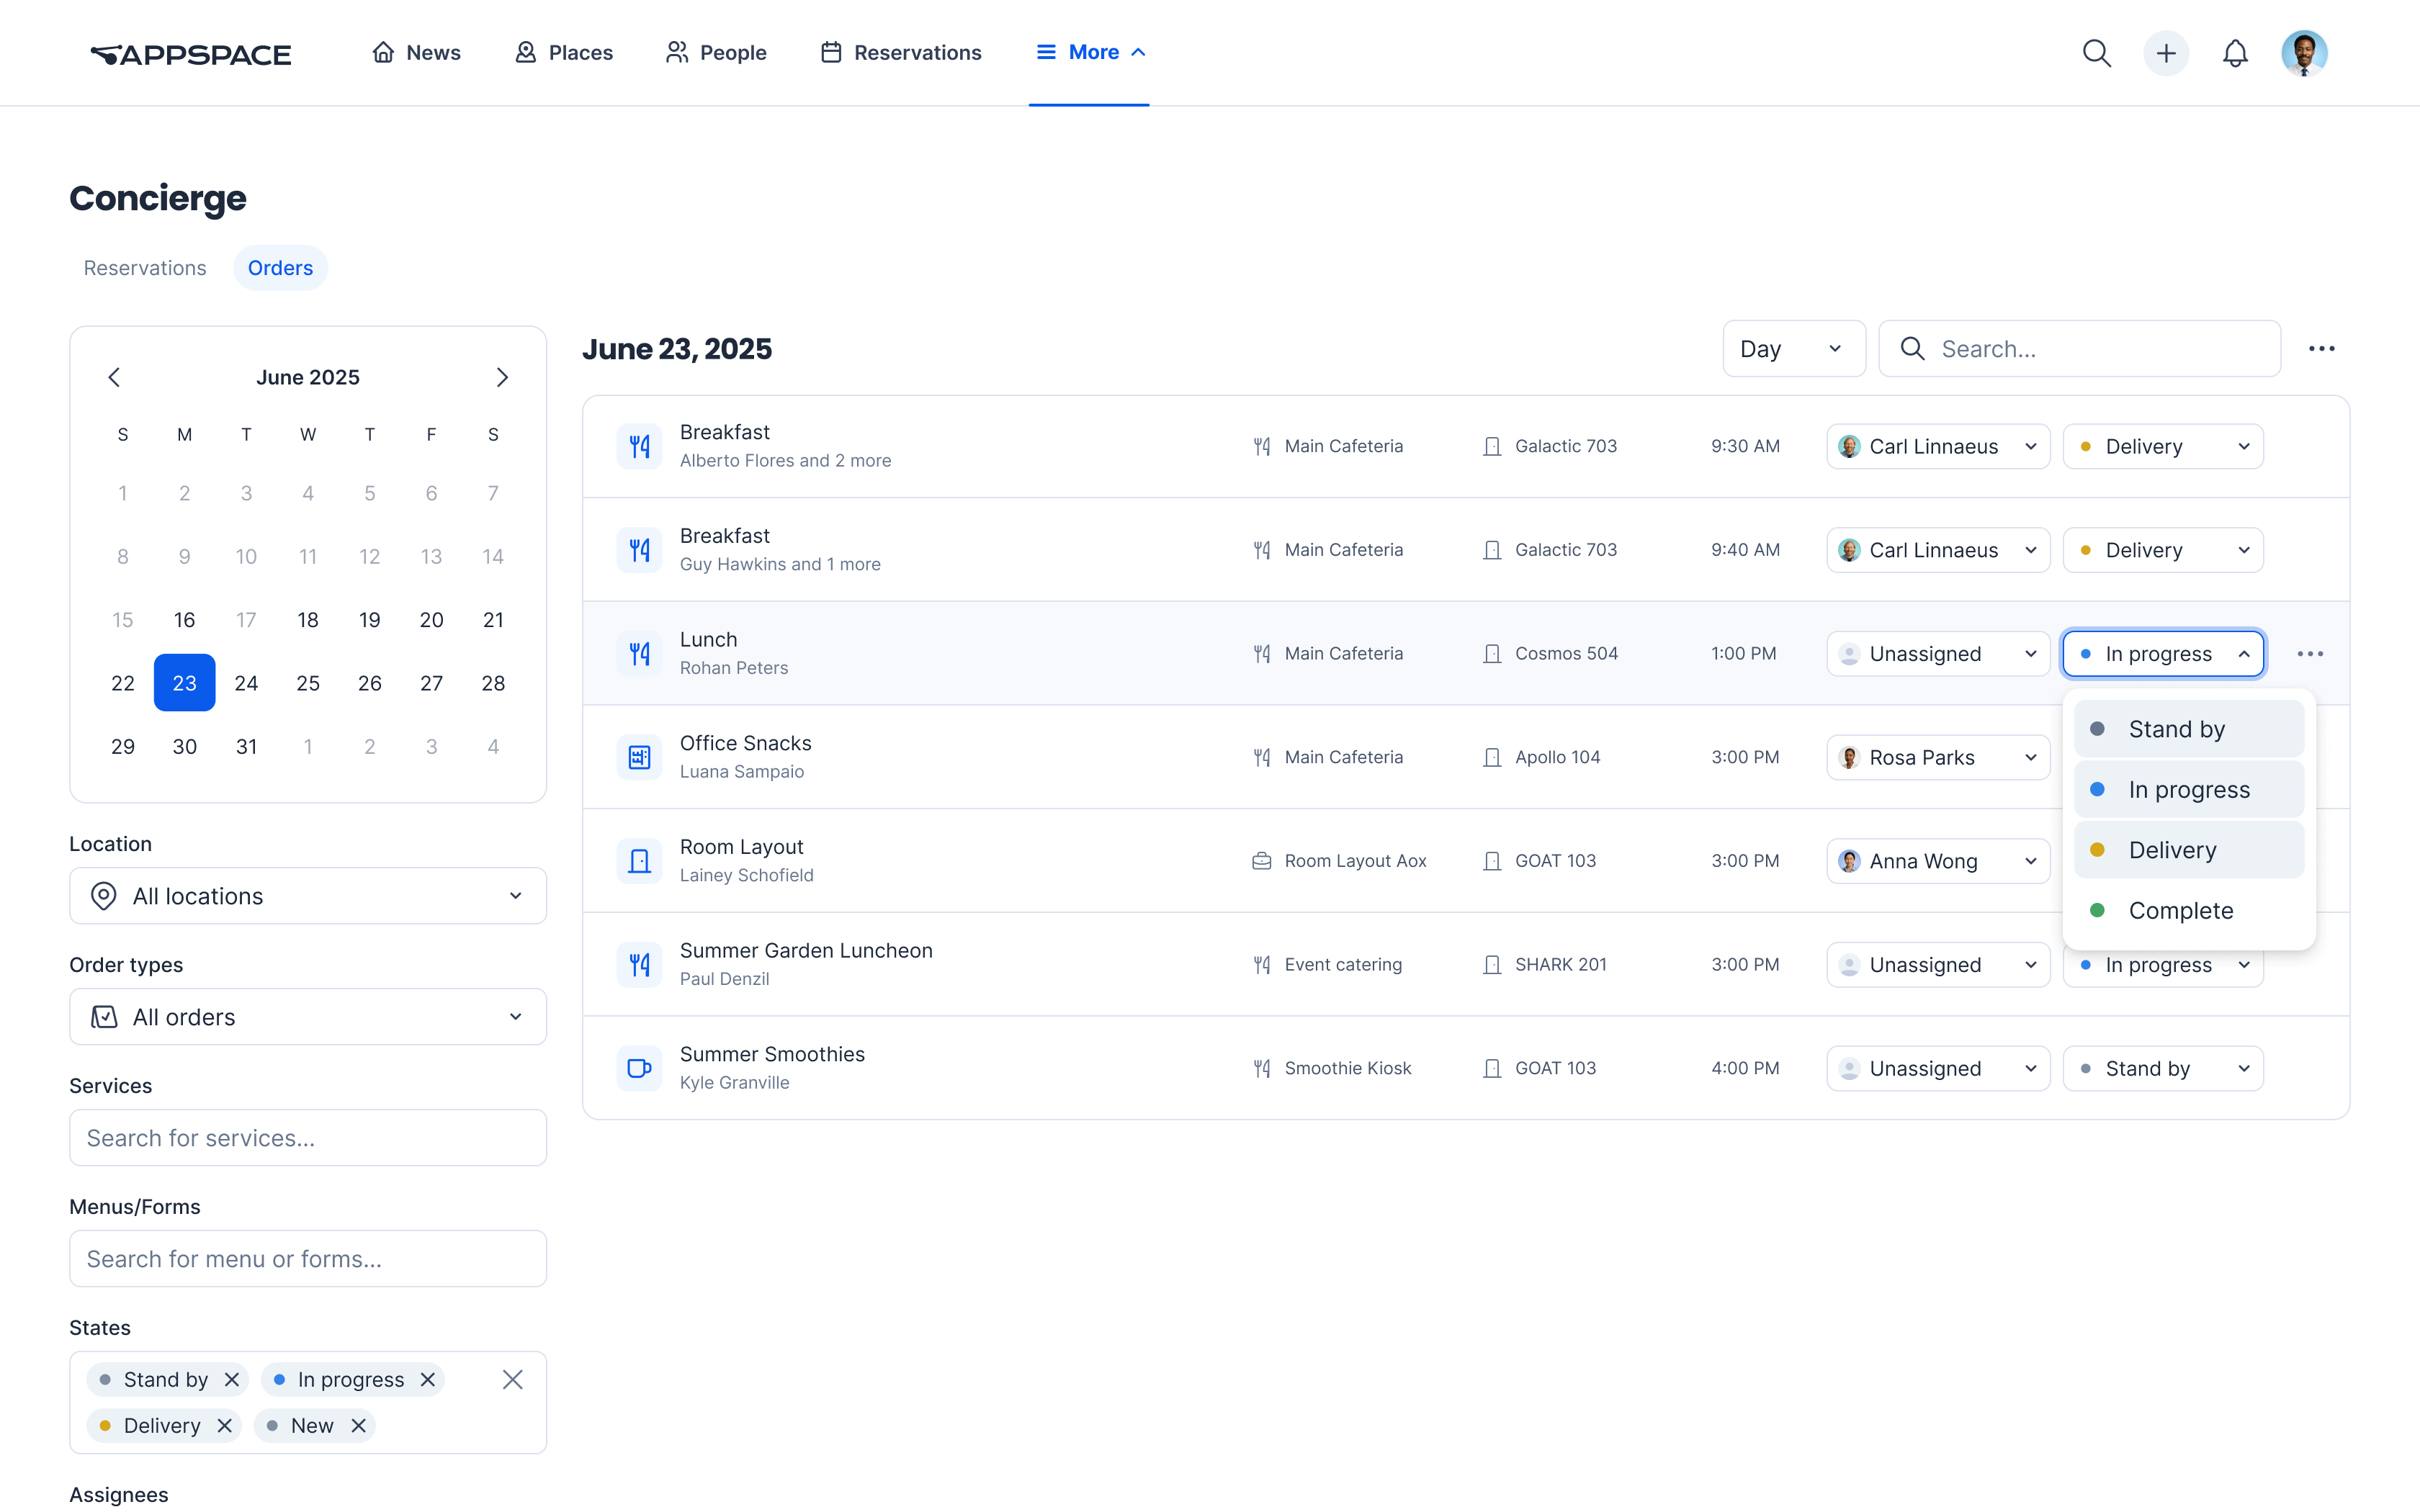2420x1512 pixels.
Task: Expand the All locations dropdown
Action: tap(308, 896)
